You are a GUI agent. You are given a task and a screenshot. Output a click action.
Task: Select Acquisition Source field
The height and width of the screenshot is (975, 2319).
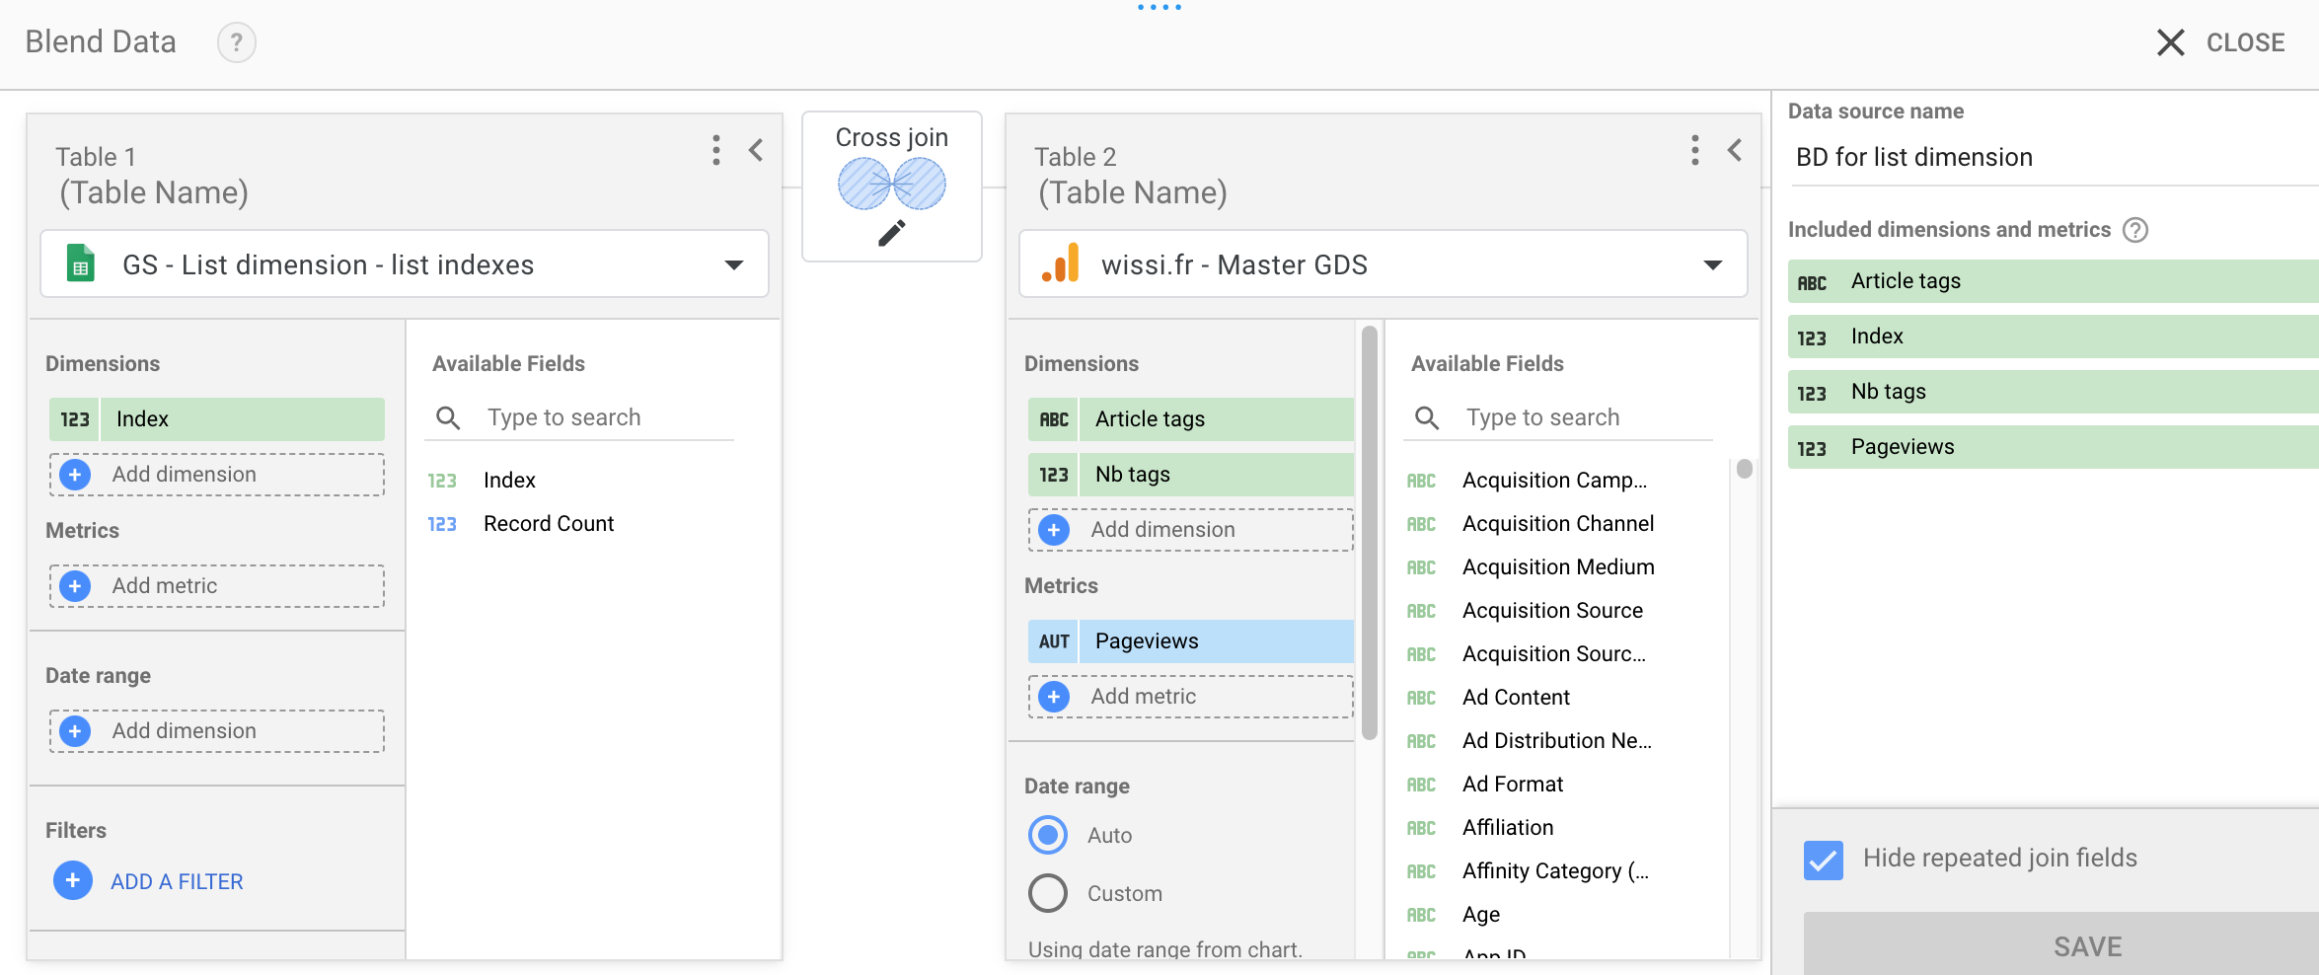click(x=1552, y=611)
